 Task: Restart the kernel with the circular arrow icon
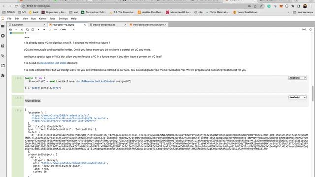tap(50, 29)
